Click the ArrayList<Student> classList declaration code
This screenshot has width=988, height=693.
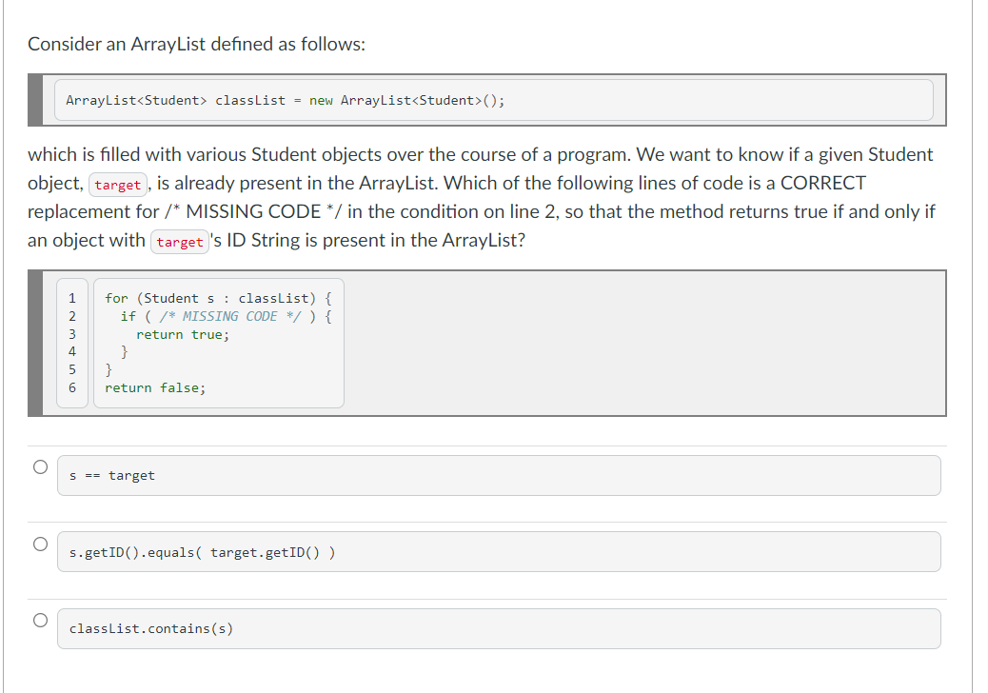click(x=285, y=100)
